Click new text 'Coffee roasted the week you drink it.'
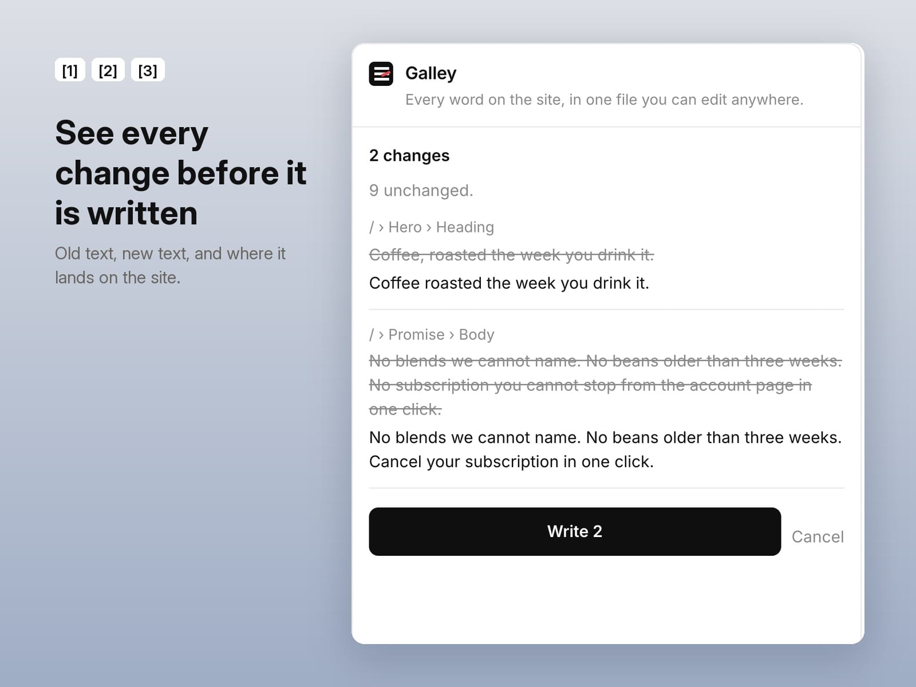This screenshot has width=916, height=687. 509,283
